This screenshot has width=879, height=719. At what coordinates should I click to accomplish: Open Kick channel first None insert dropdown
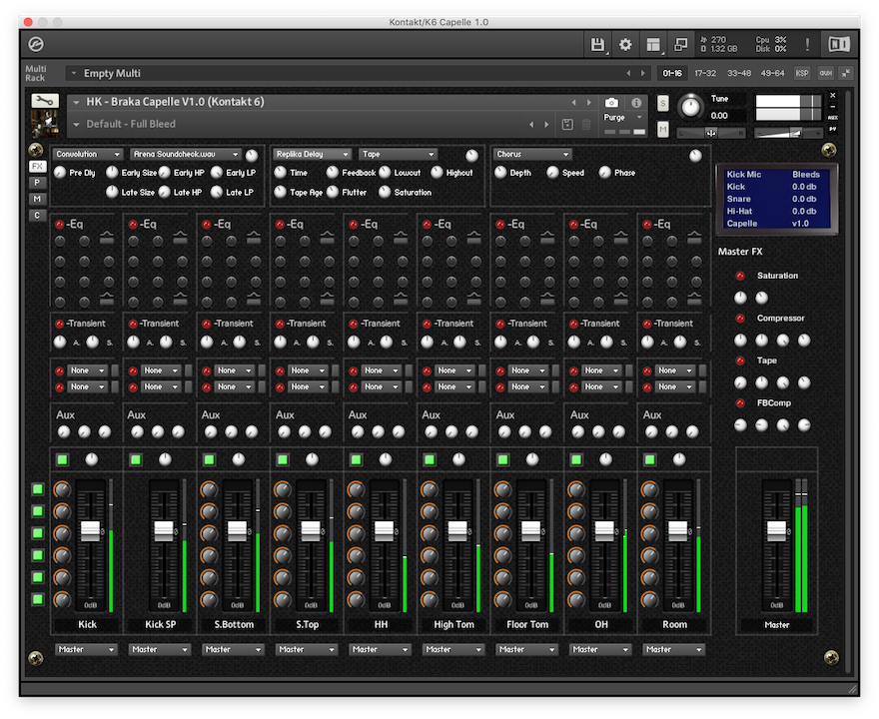(x=87, y=370)
